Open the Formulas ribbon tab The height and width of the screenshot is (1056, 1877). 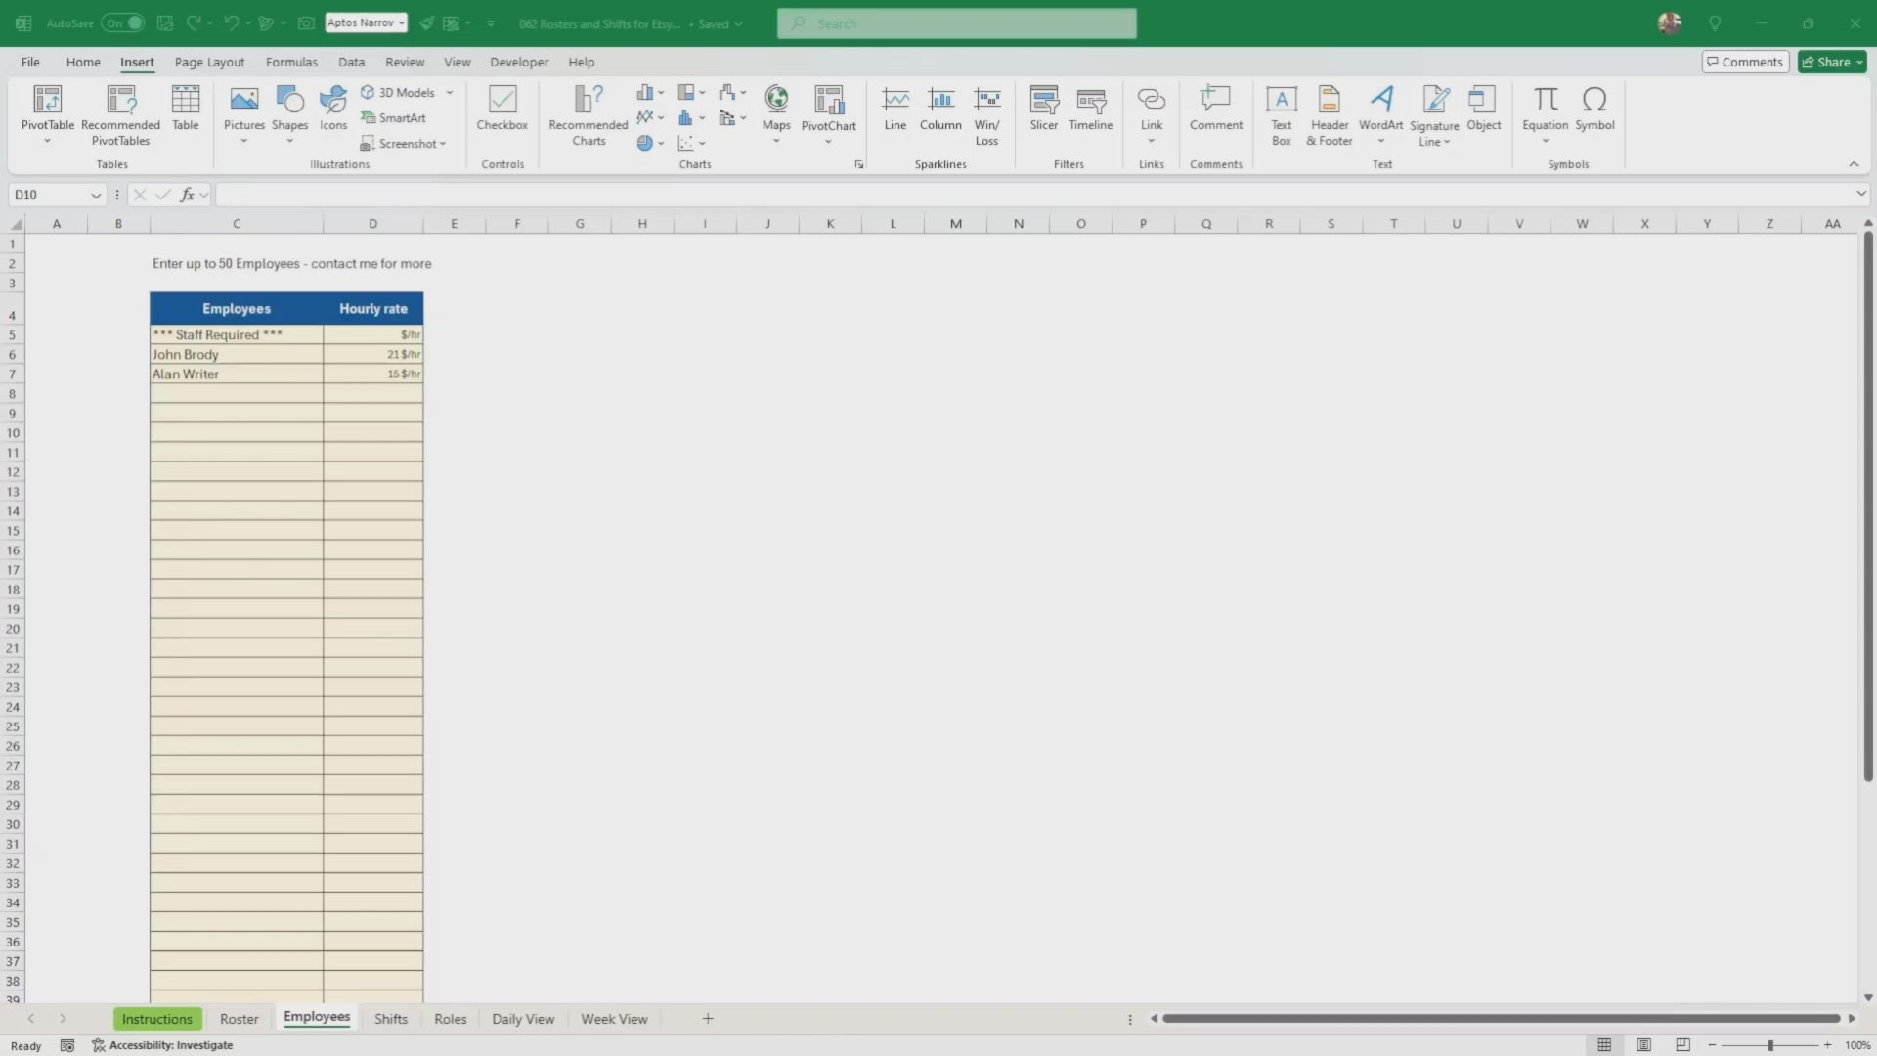(x=291, y=62)
